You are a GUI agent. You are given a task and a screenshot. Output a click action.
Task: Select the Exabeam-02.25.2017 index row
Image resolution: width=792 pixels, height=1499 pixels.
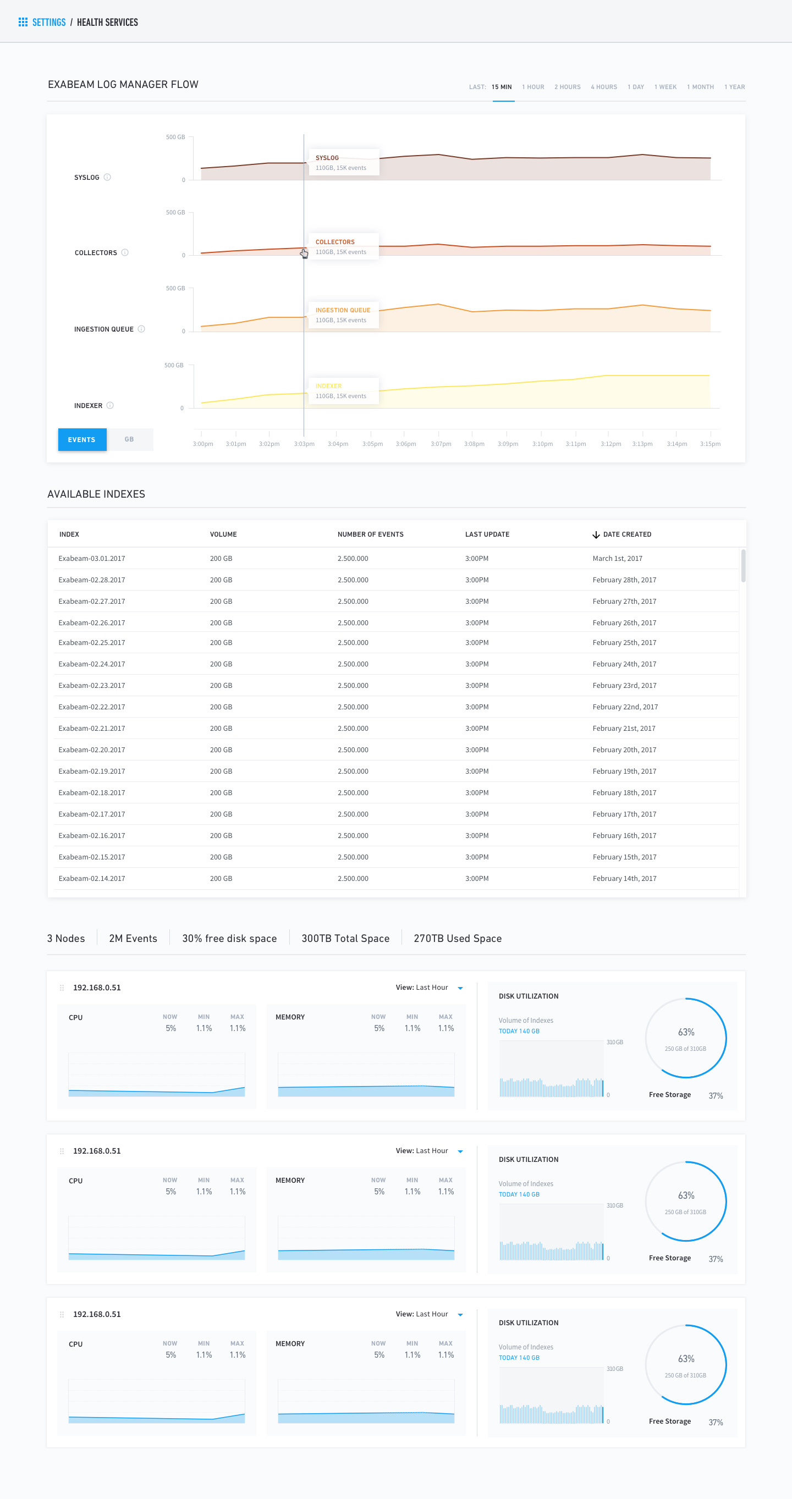(x=397, y=642)
